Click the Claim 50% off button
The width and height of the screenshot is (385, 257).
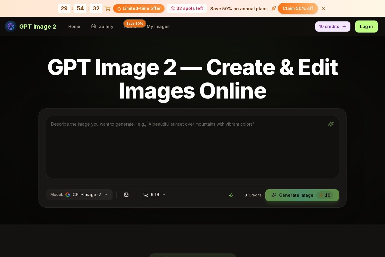[x=298, y=8]
